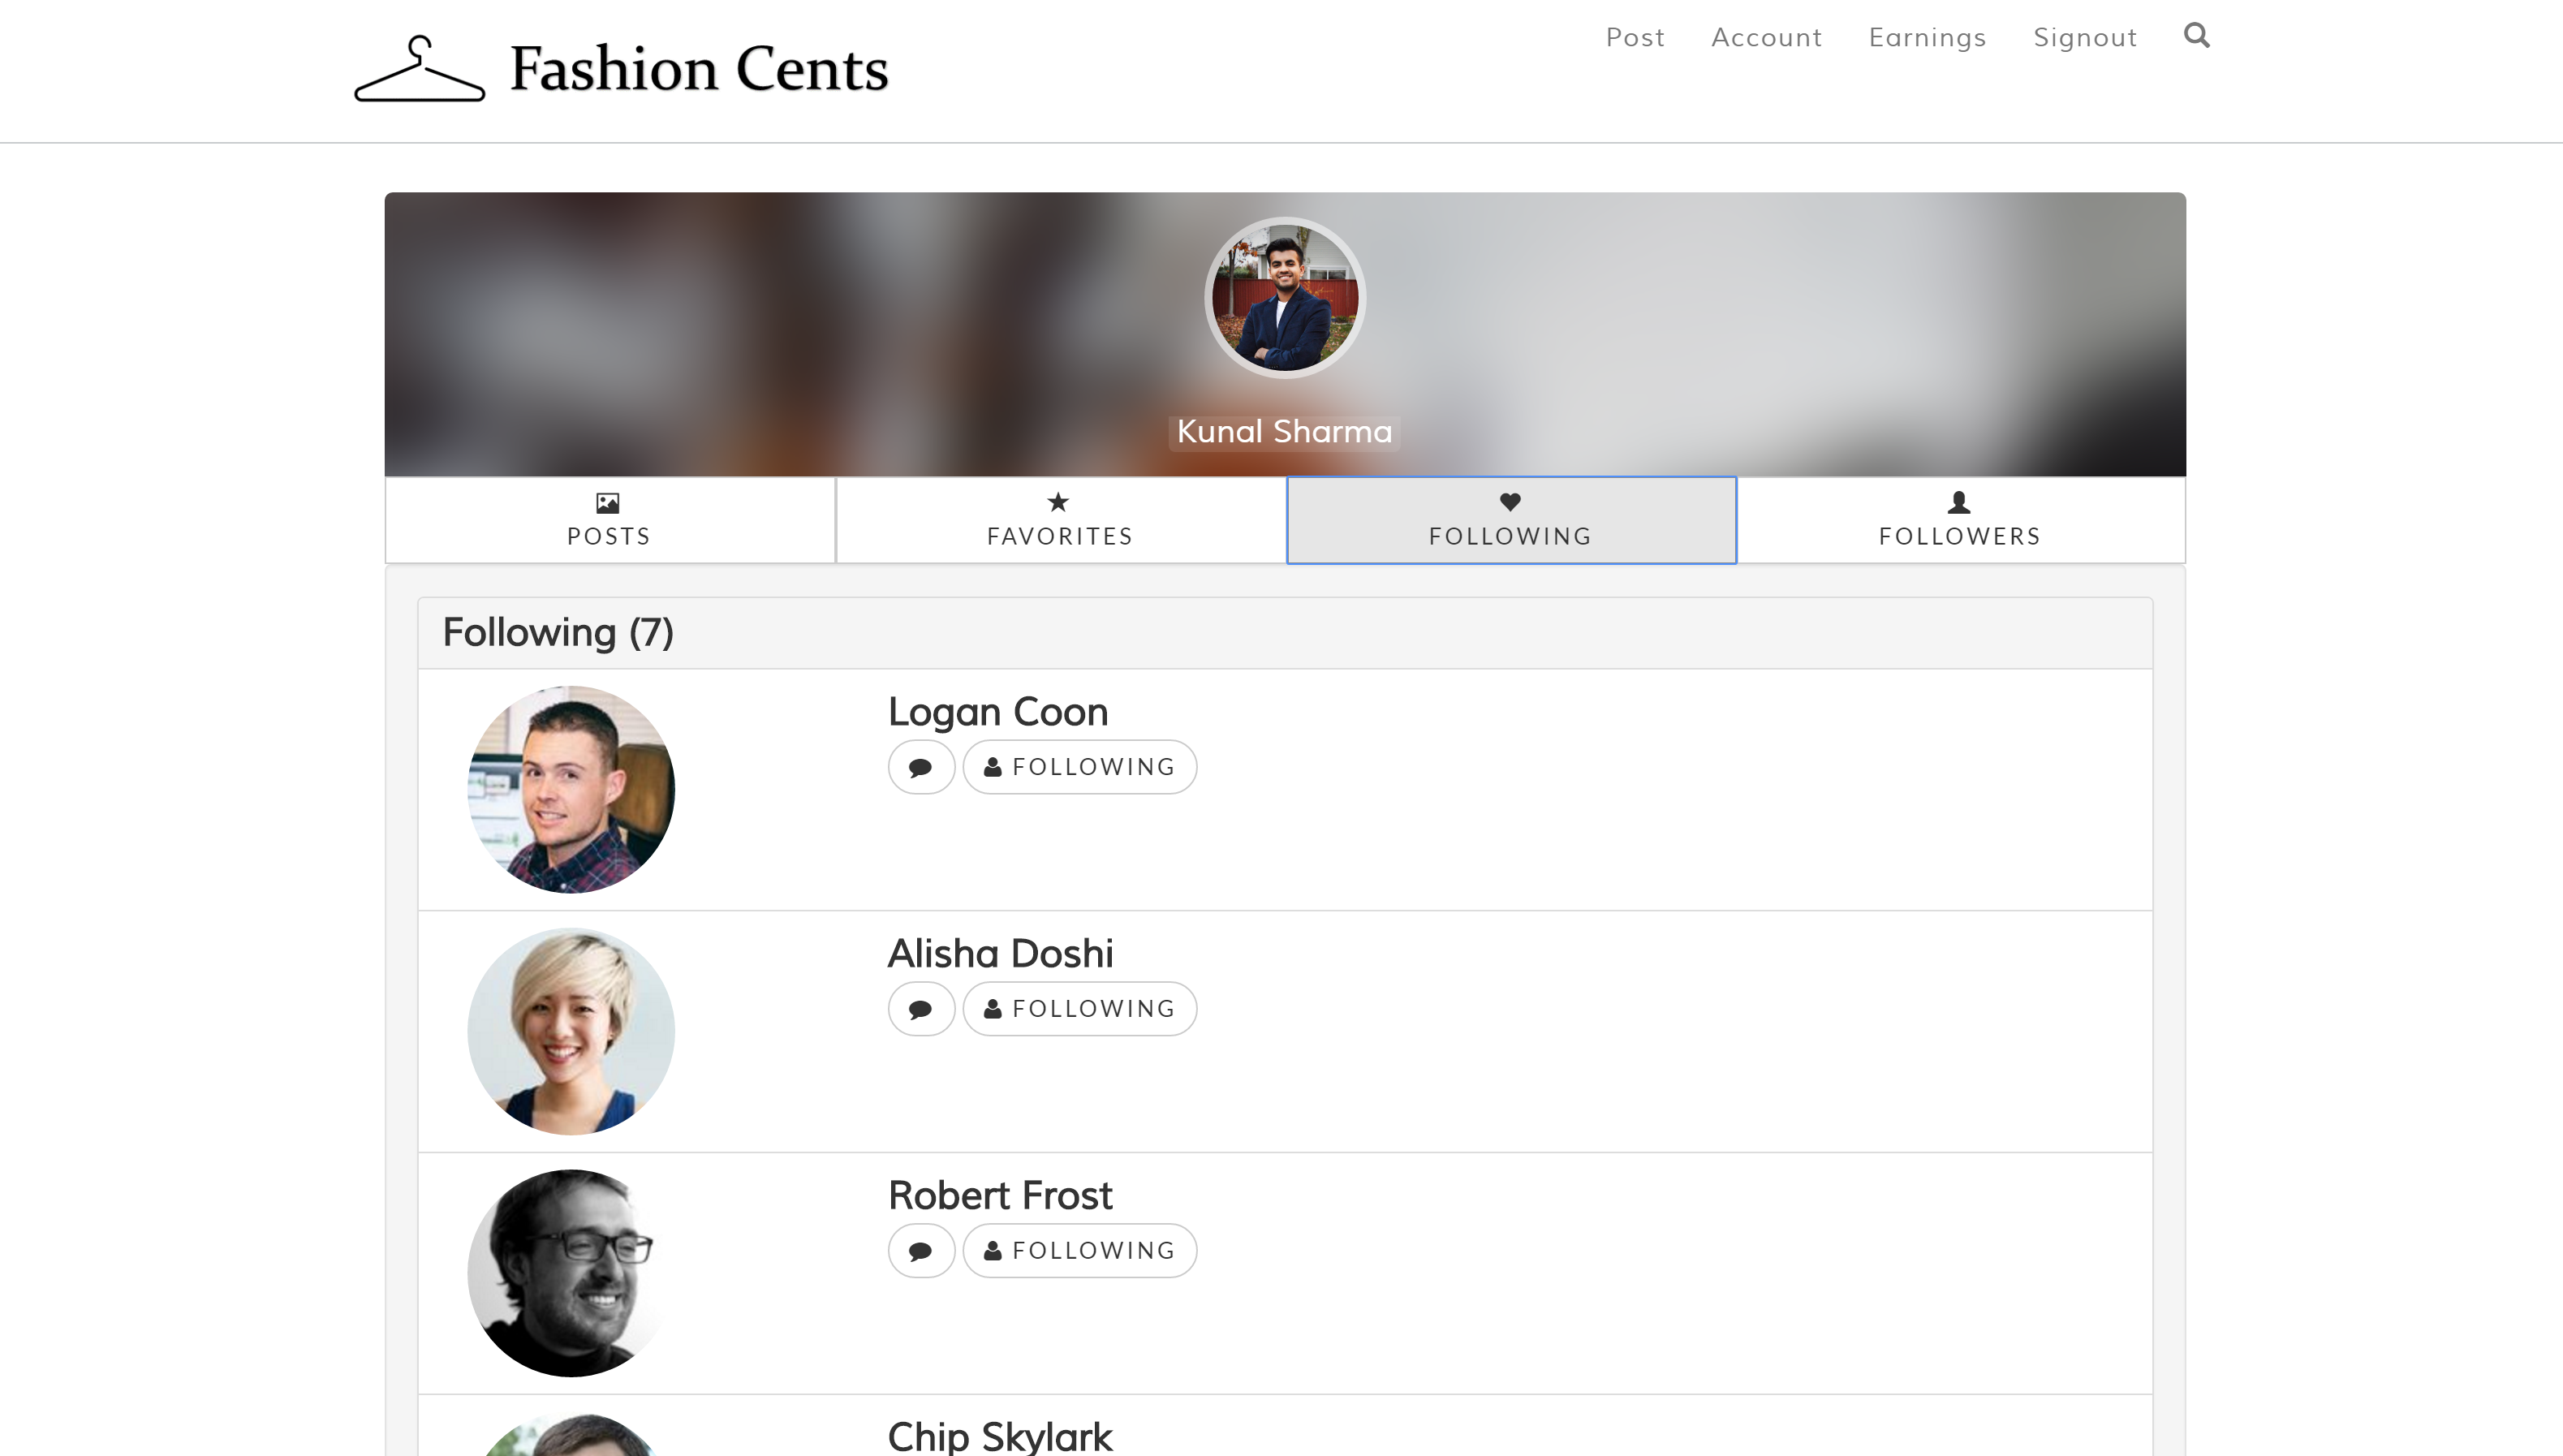The height and width of the screenshot is (1456, 2563).
Task: Toggle Following button for Logan Coon
Action: coord(1079,767)
